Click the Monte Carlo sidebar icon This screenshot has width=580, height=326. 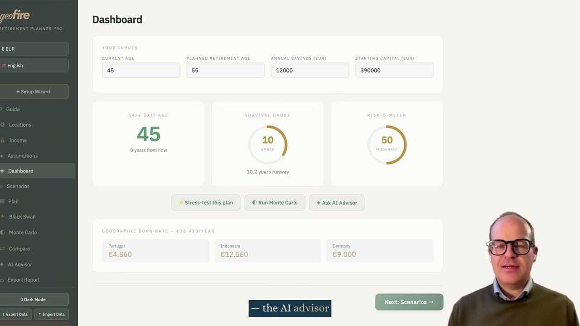(2, 232)
